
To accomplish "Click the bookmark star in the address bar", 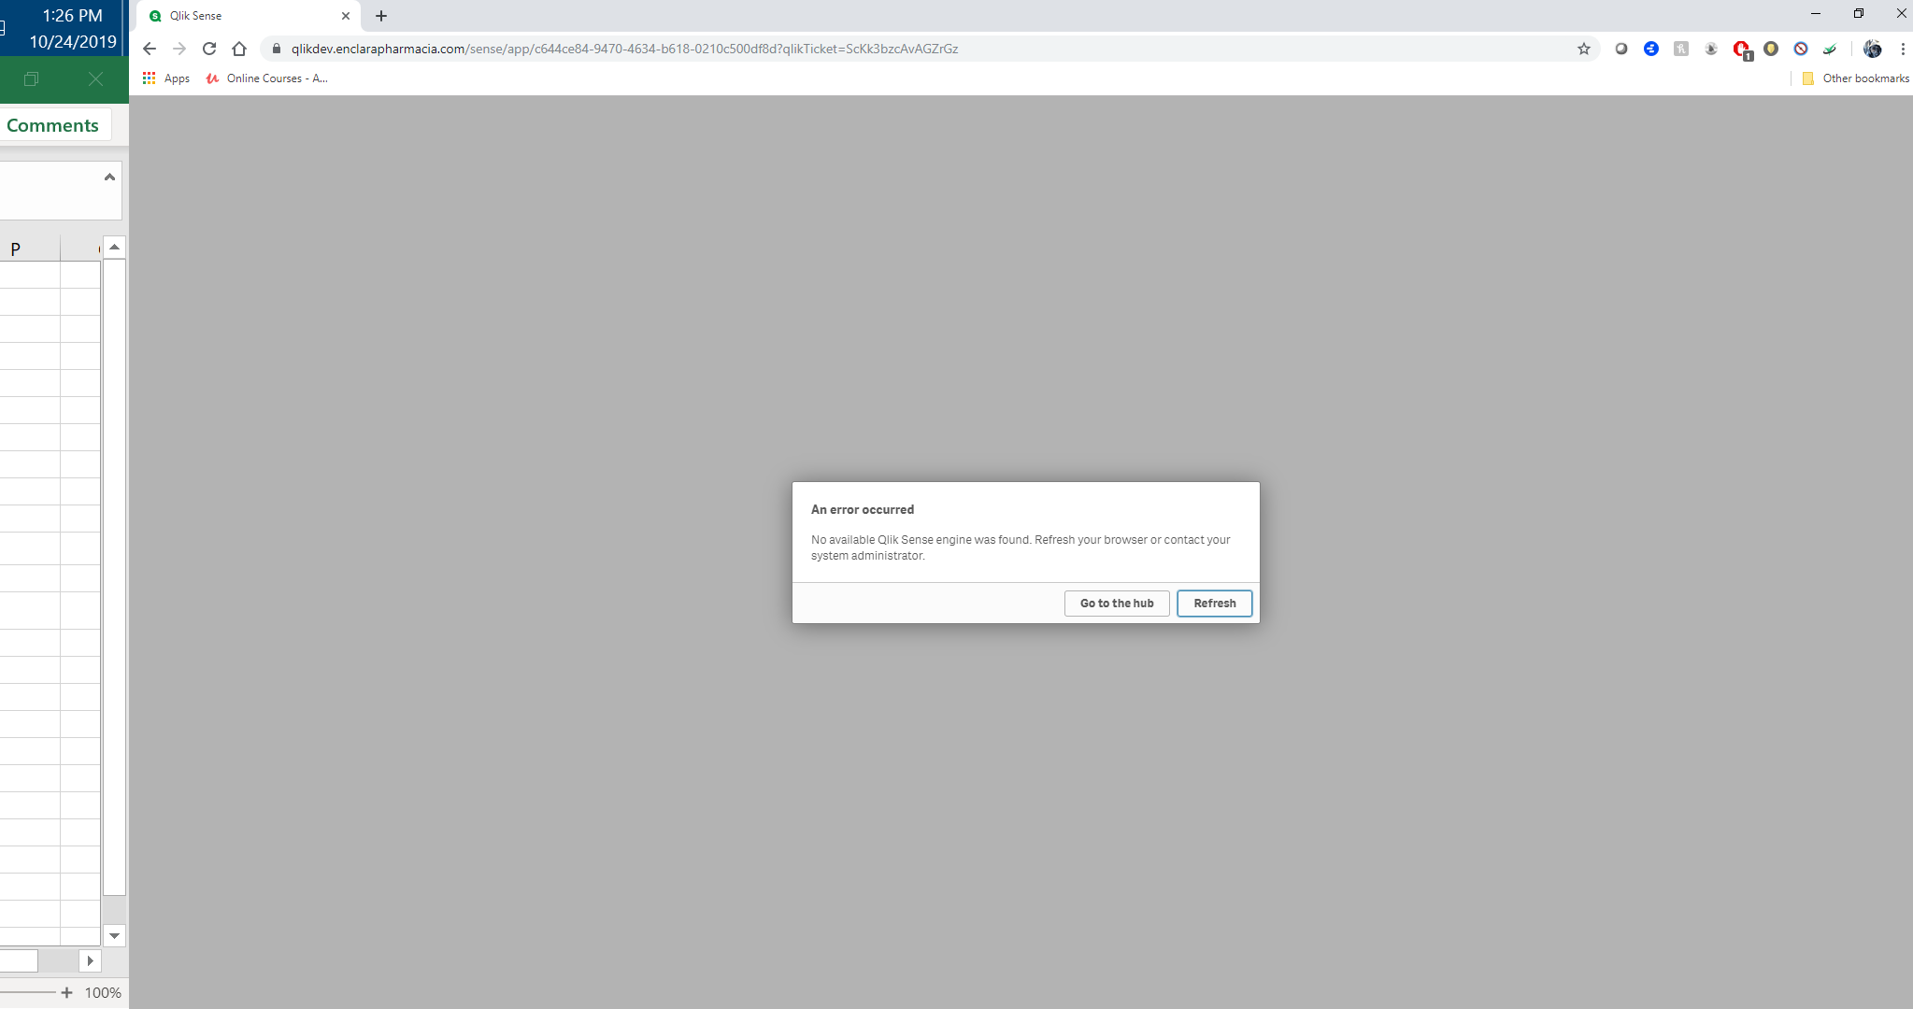I will point(1583,48).
